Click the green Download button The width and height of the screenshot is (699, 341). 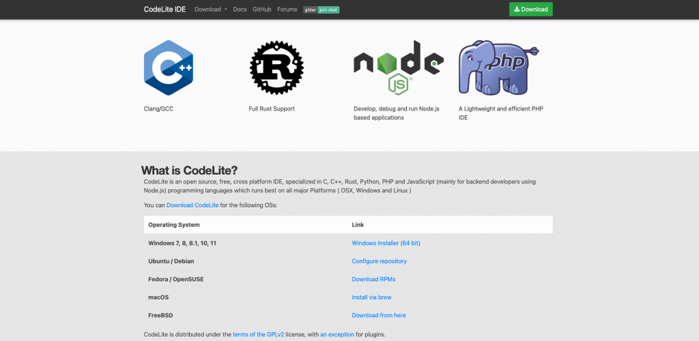[x=531, y=10]
